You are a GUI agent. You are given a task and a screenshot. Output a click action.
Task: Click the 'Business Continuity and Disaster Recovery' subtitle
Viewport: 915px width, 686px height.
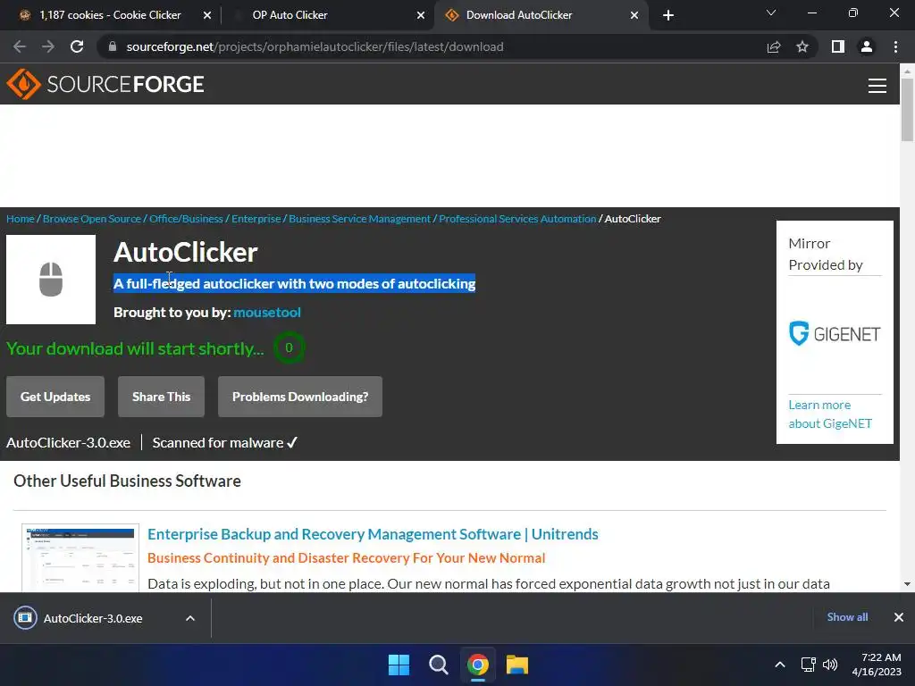coord(346,558)
